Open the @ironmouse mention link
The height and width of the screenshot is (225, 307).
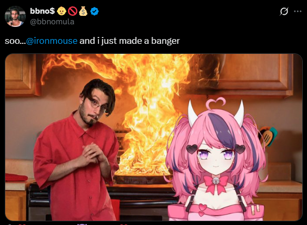52,41
